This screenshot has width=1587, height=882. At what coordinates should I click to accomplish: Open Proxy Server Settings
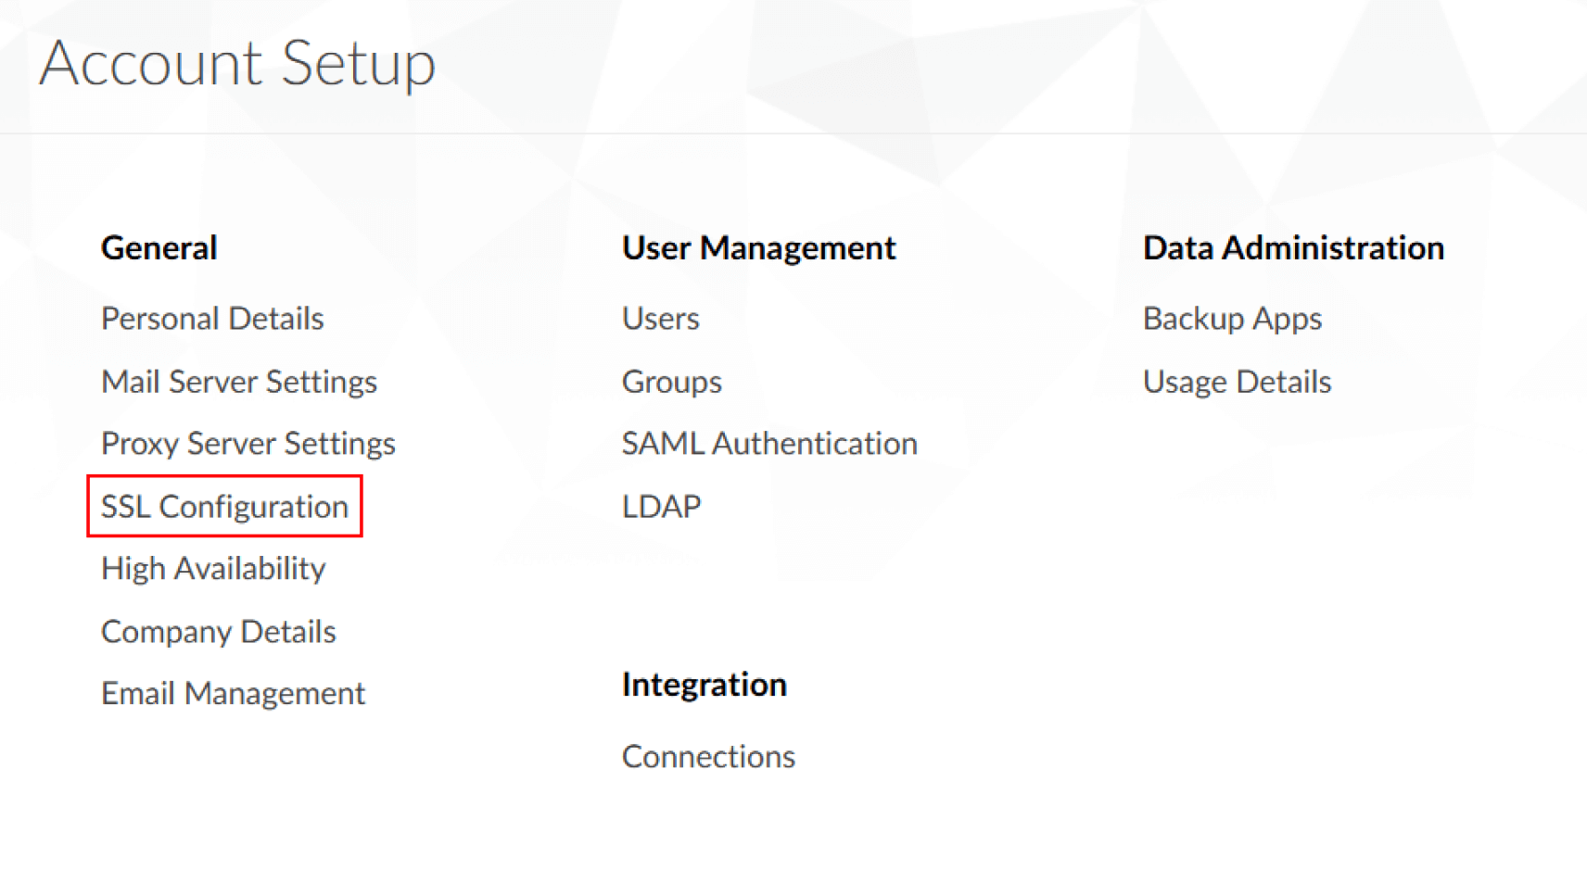point(248,444)
